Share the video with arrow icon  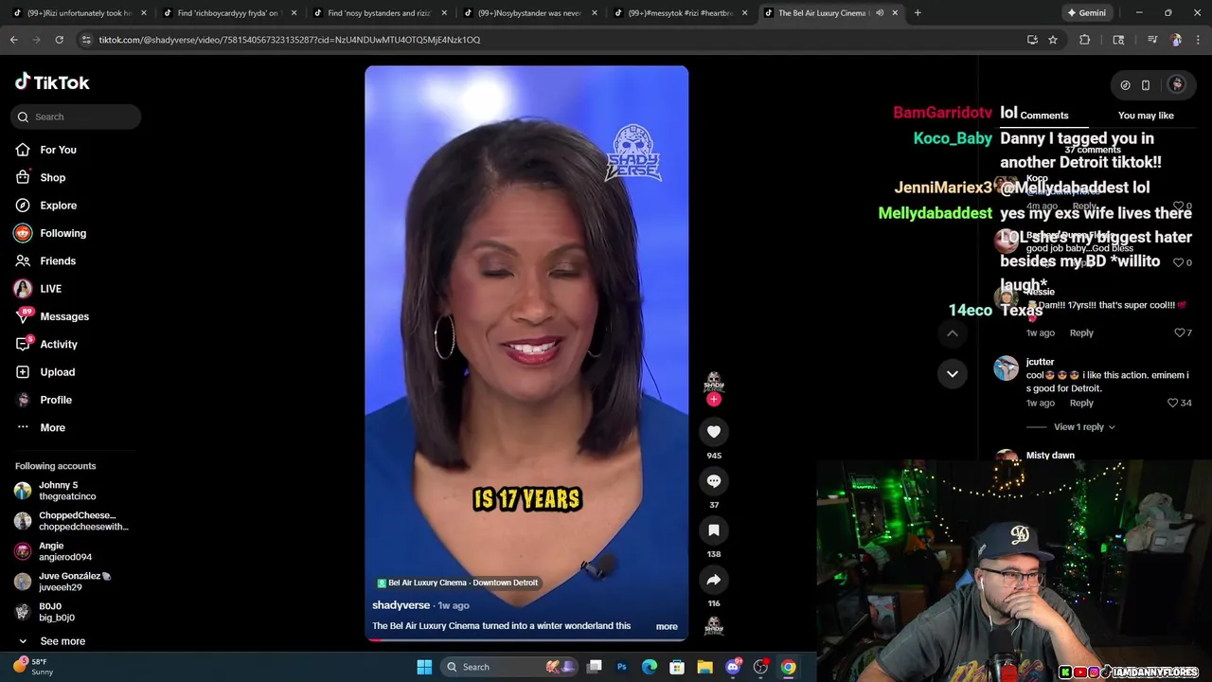coord(714,580)
